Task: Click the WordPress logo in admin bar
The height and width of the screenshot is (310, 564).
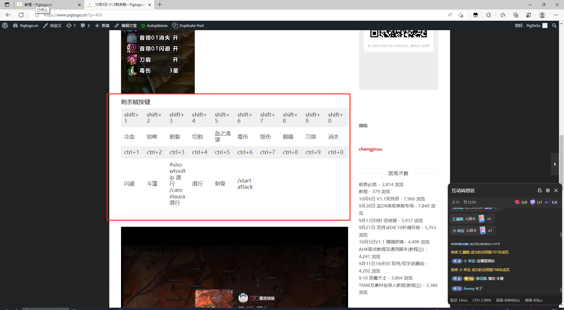Action: pyautogui.click(x=5, y=25)
